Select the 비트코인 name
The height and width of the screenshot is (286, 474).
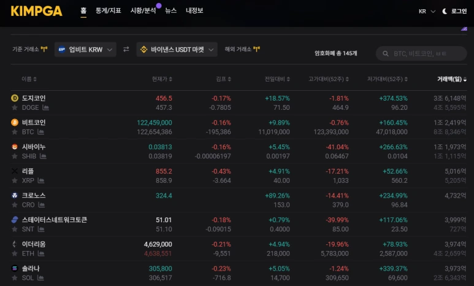[34, 122]
